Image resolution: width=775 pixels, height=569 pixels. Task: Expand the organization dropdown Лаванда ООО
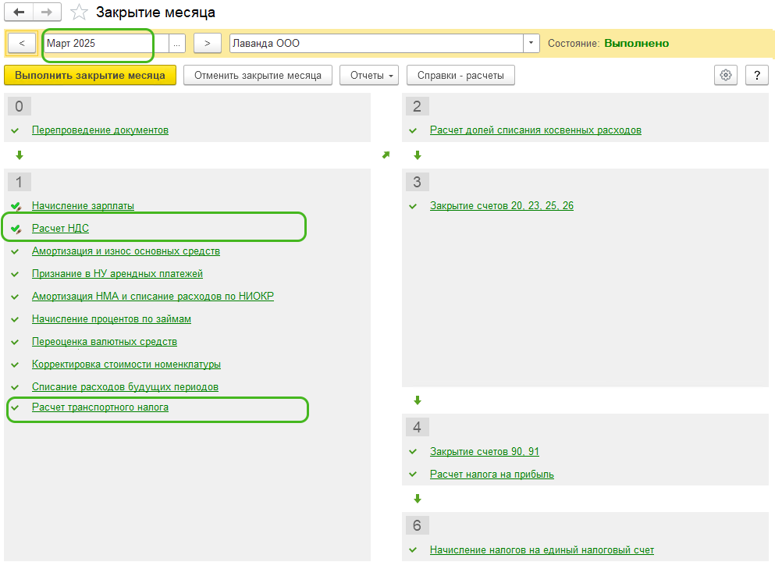click(x=531, y=44)
